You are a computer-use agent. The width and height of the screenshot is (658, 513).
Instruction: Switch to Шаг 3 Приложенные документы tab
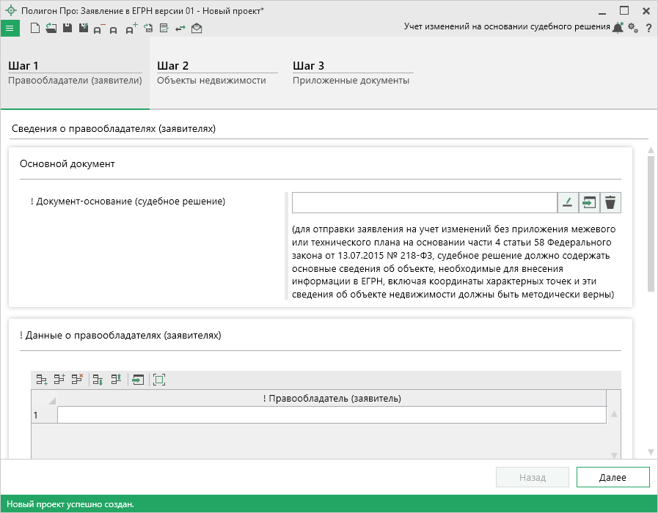click(x=351, y=73)
